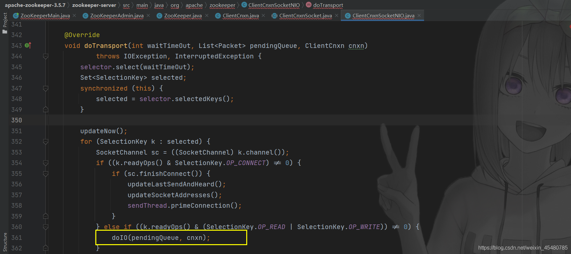
Task: Close the ZooKeeperMain.java tab
Action: click(x=75, y=15)
